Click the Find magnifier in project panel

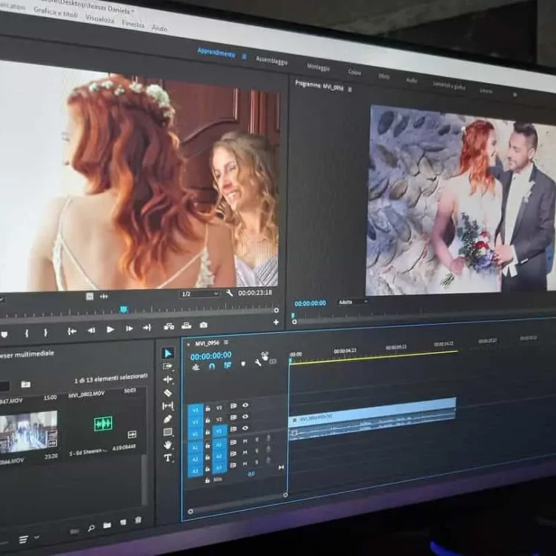point(91,529)
